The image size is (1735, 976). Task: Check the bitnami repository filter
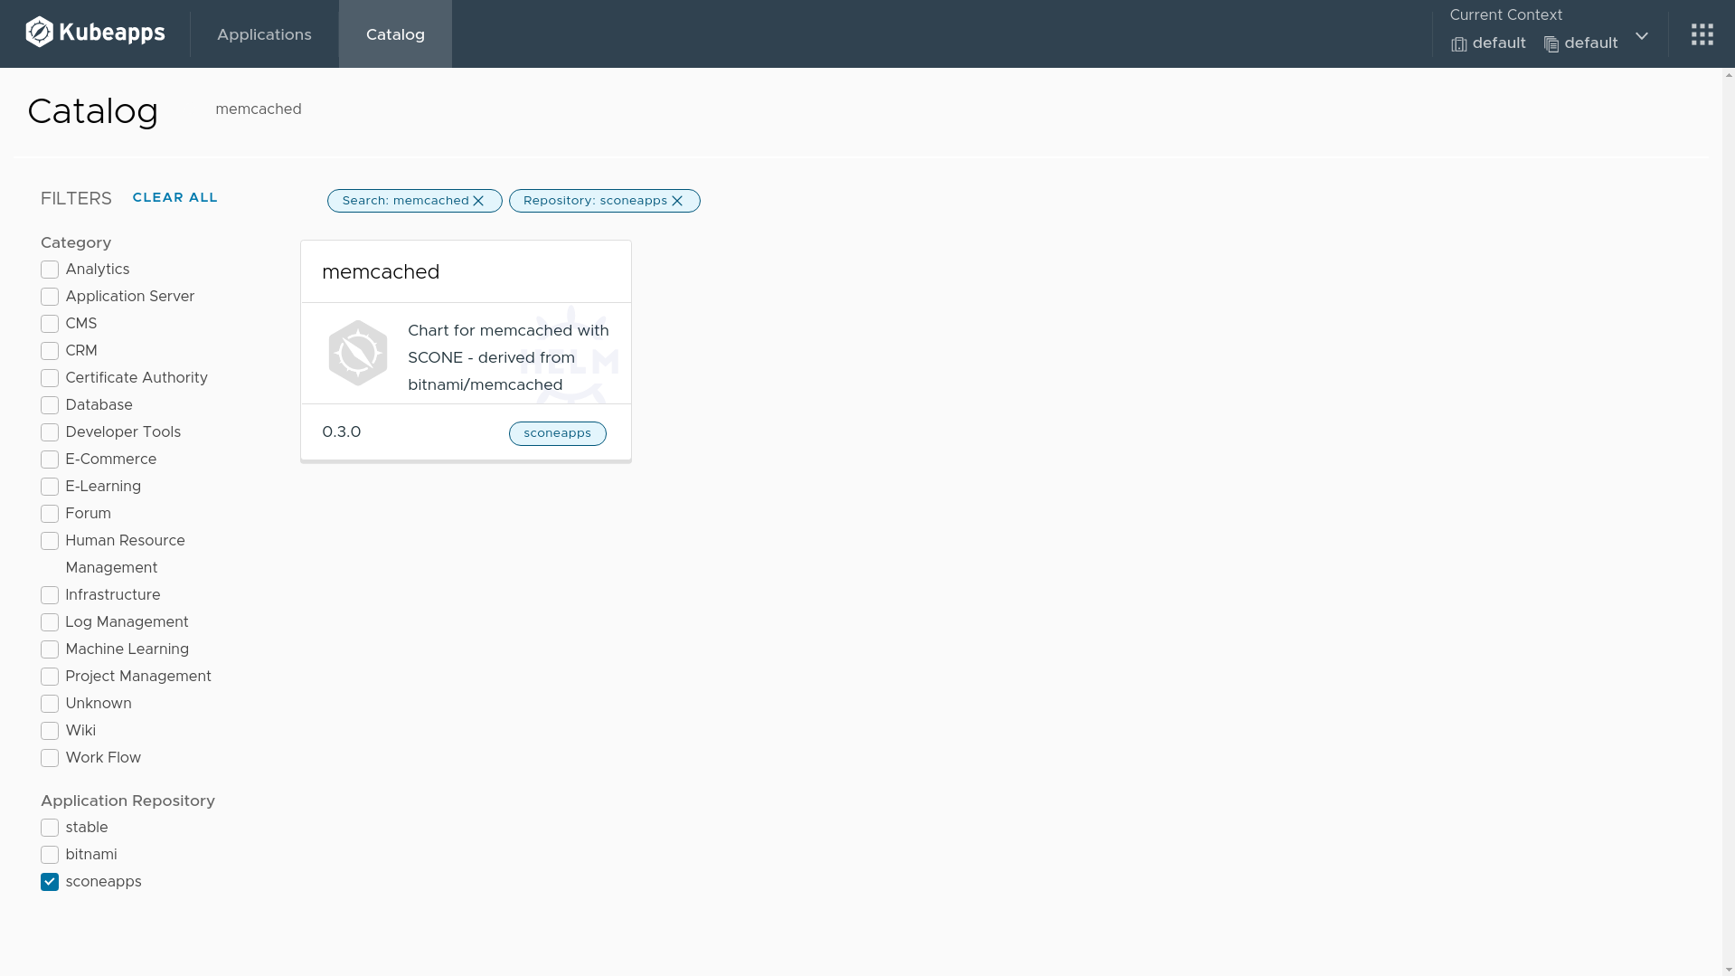[x=50, y=855]
